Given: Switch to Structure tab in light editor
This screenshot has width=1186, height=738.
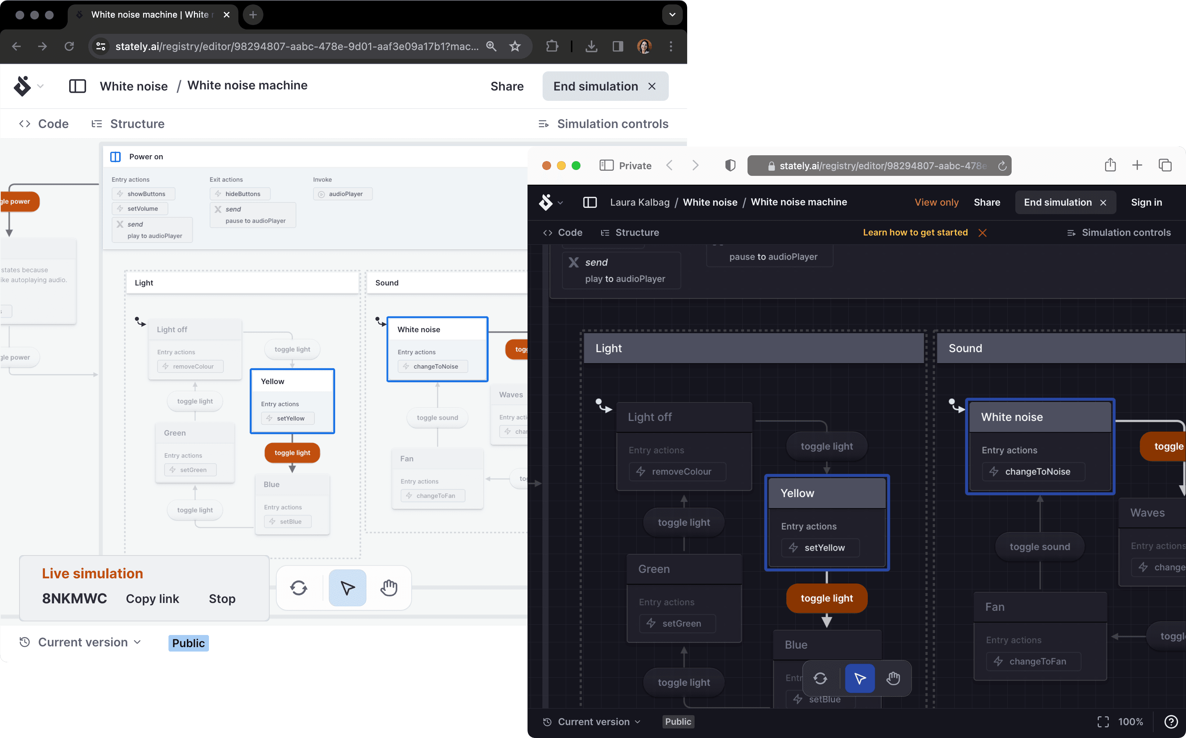Looking at the screenshot, I should 128,124.
